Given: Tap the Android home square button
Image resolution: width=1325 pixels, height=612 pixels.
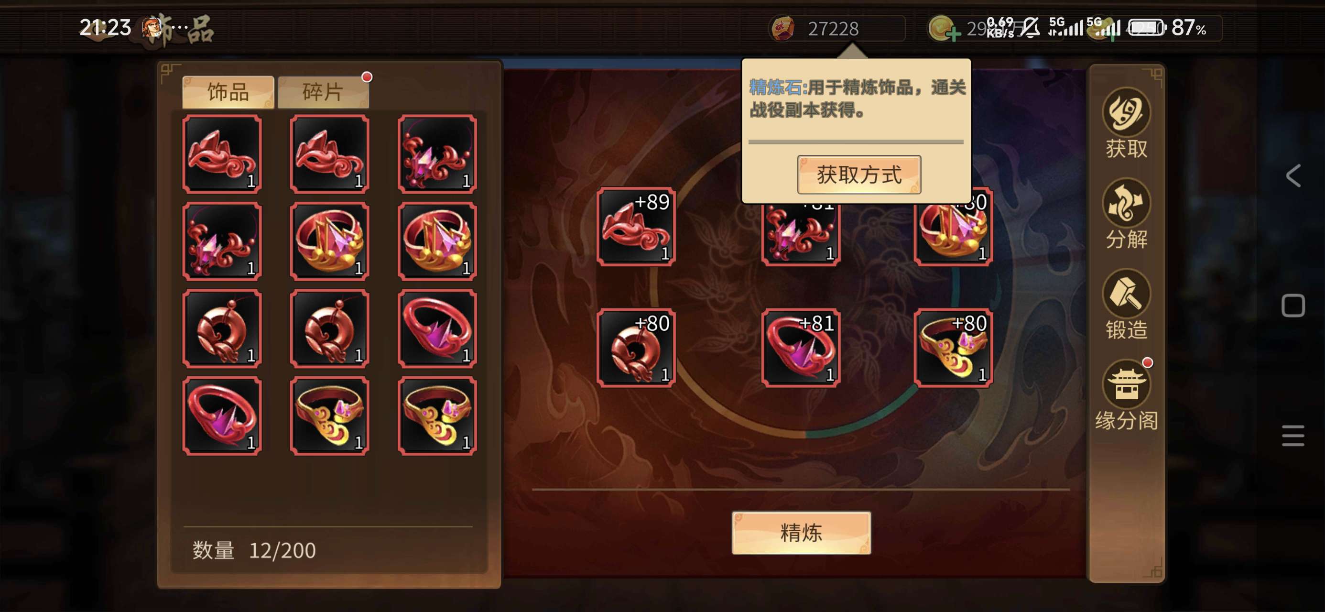Looking at the screenshot, I should 1293,306.
